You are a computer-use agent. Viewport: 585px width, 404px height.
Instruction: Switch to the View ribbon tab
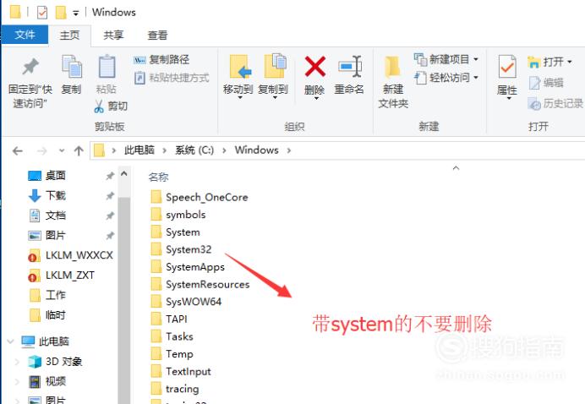point(157,35)
